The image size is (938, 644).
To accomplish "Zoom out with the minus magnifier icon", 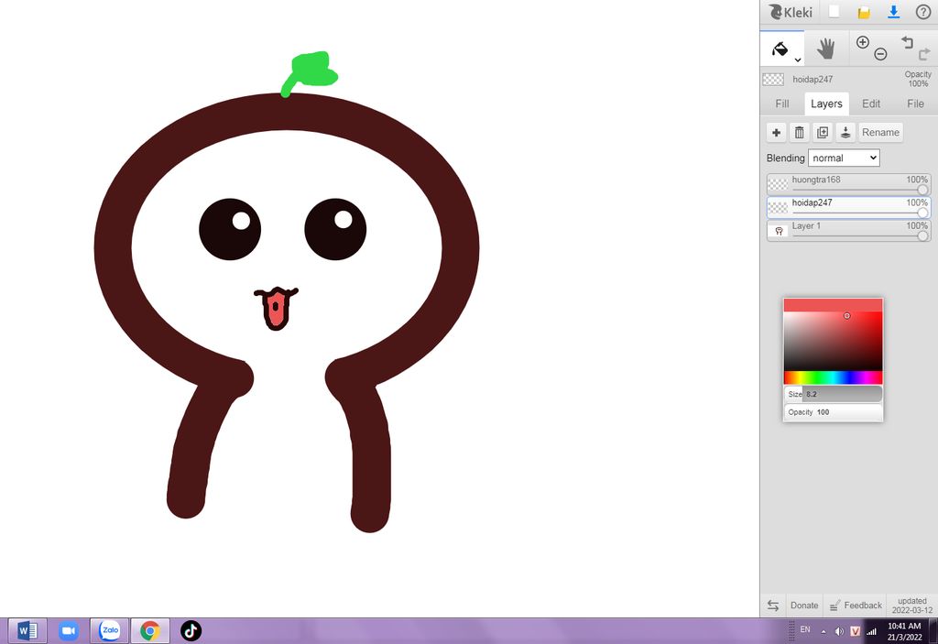I will [x=880, y=54].
